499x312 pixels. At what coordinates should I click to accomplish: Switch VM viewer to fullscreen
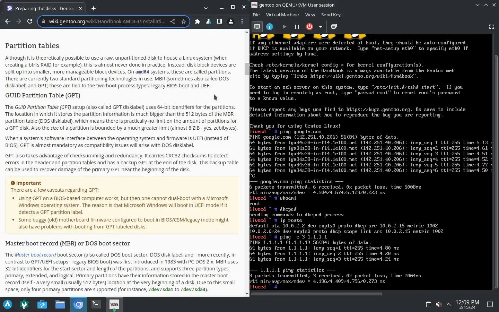(x=491, y=27)
